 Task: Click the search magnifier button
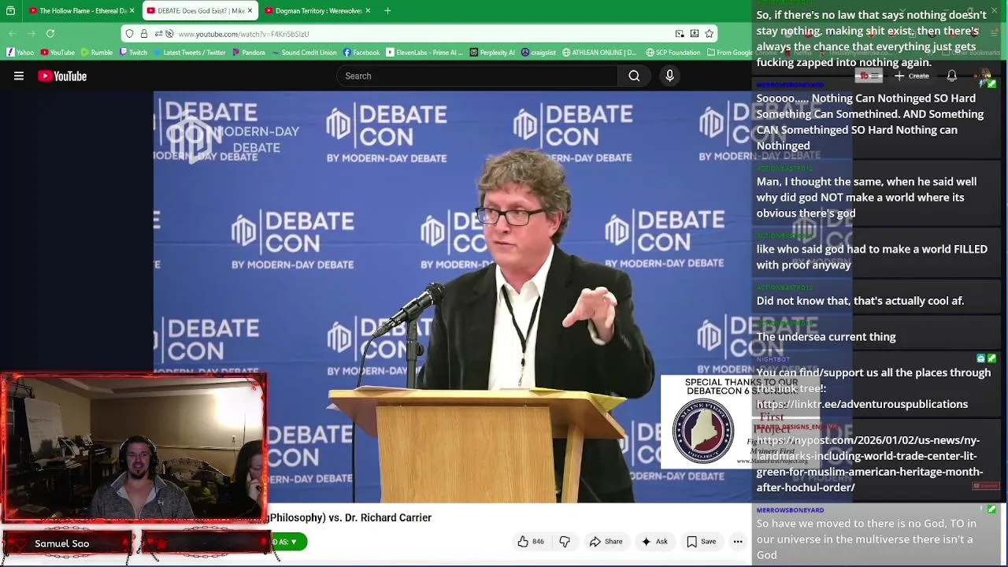coord(634,76)
